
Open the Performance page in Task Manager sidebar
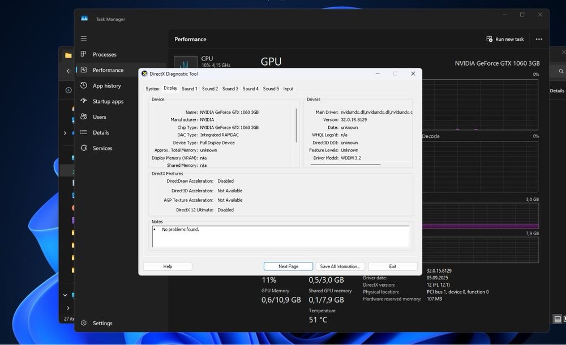tap(108, 70)
